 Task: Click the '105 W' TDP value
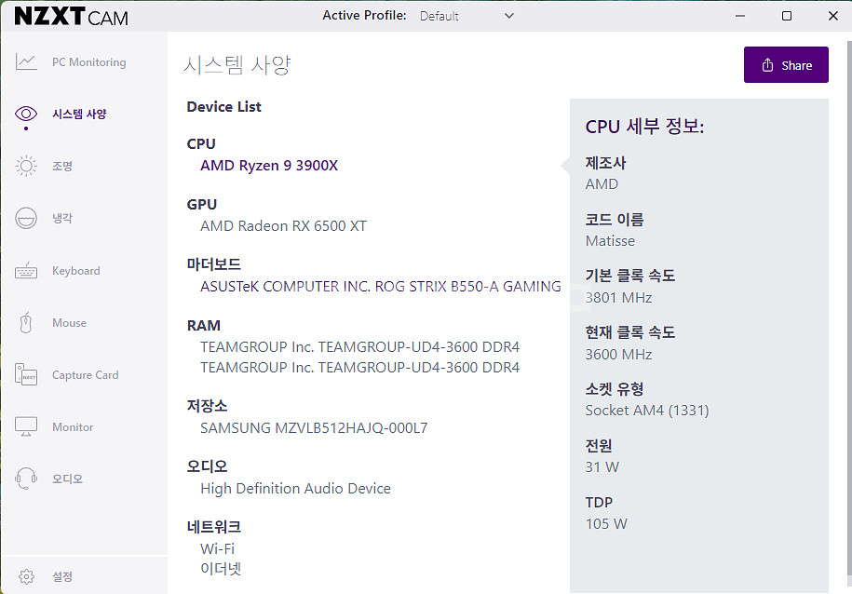[x=606, y=523]
